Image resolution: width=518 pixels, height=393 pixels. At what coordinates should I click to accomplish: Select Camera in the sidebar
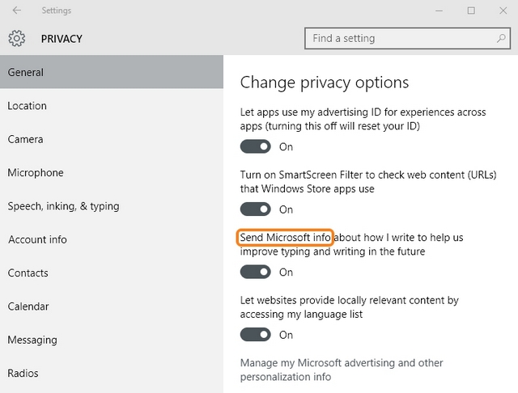(x=26, y=139)
